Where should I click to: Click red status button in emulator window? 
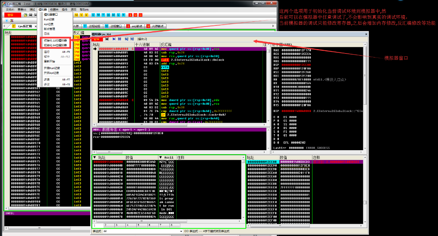coord(97,39)
